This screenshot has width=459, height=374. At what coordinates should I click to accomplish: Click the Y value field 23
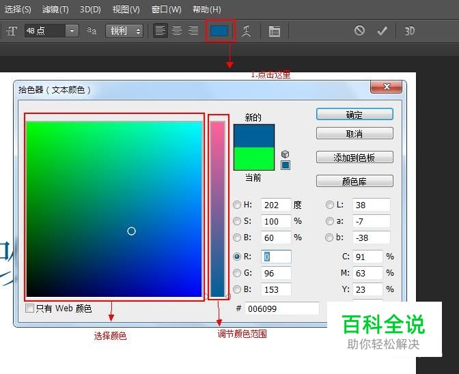click(x=367, y=289)
